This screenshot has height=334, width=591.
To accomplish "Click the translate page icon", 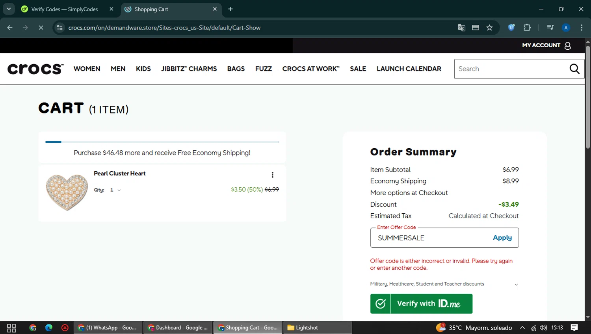I will [461, 28].
